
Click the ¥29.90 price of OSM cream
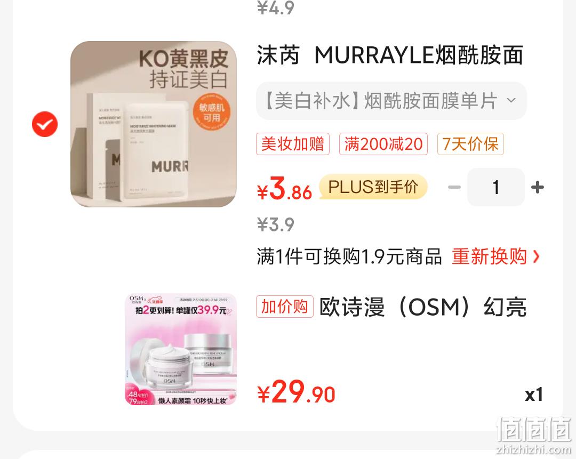[296, 392]
